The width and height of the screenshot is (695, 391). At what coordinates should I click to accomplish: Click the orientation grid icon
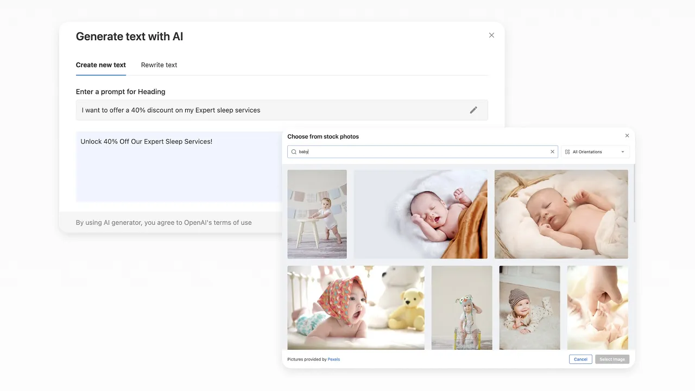click(567, 152)
